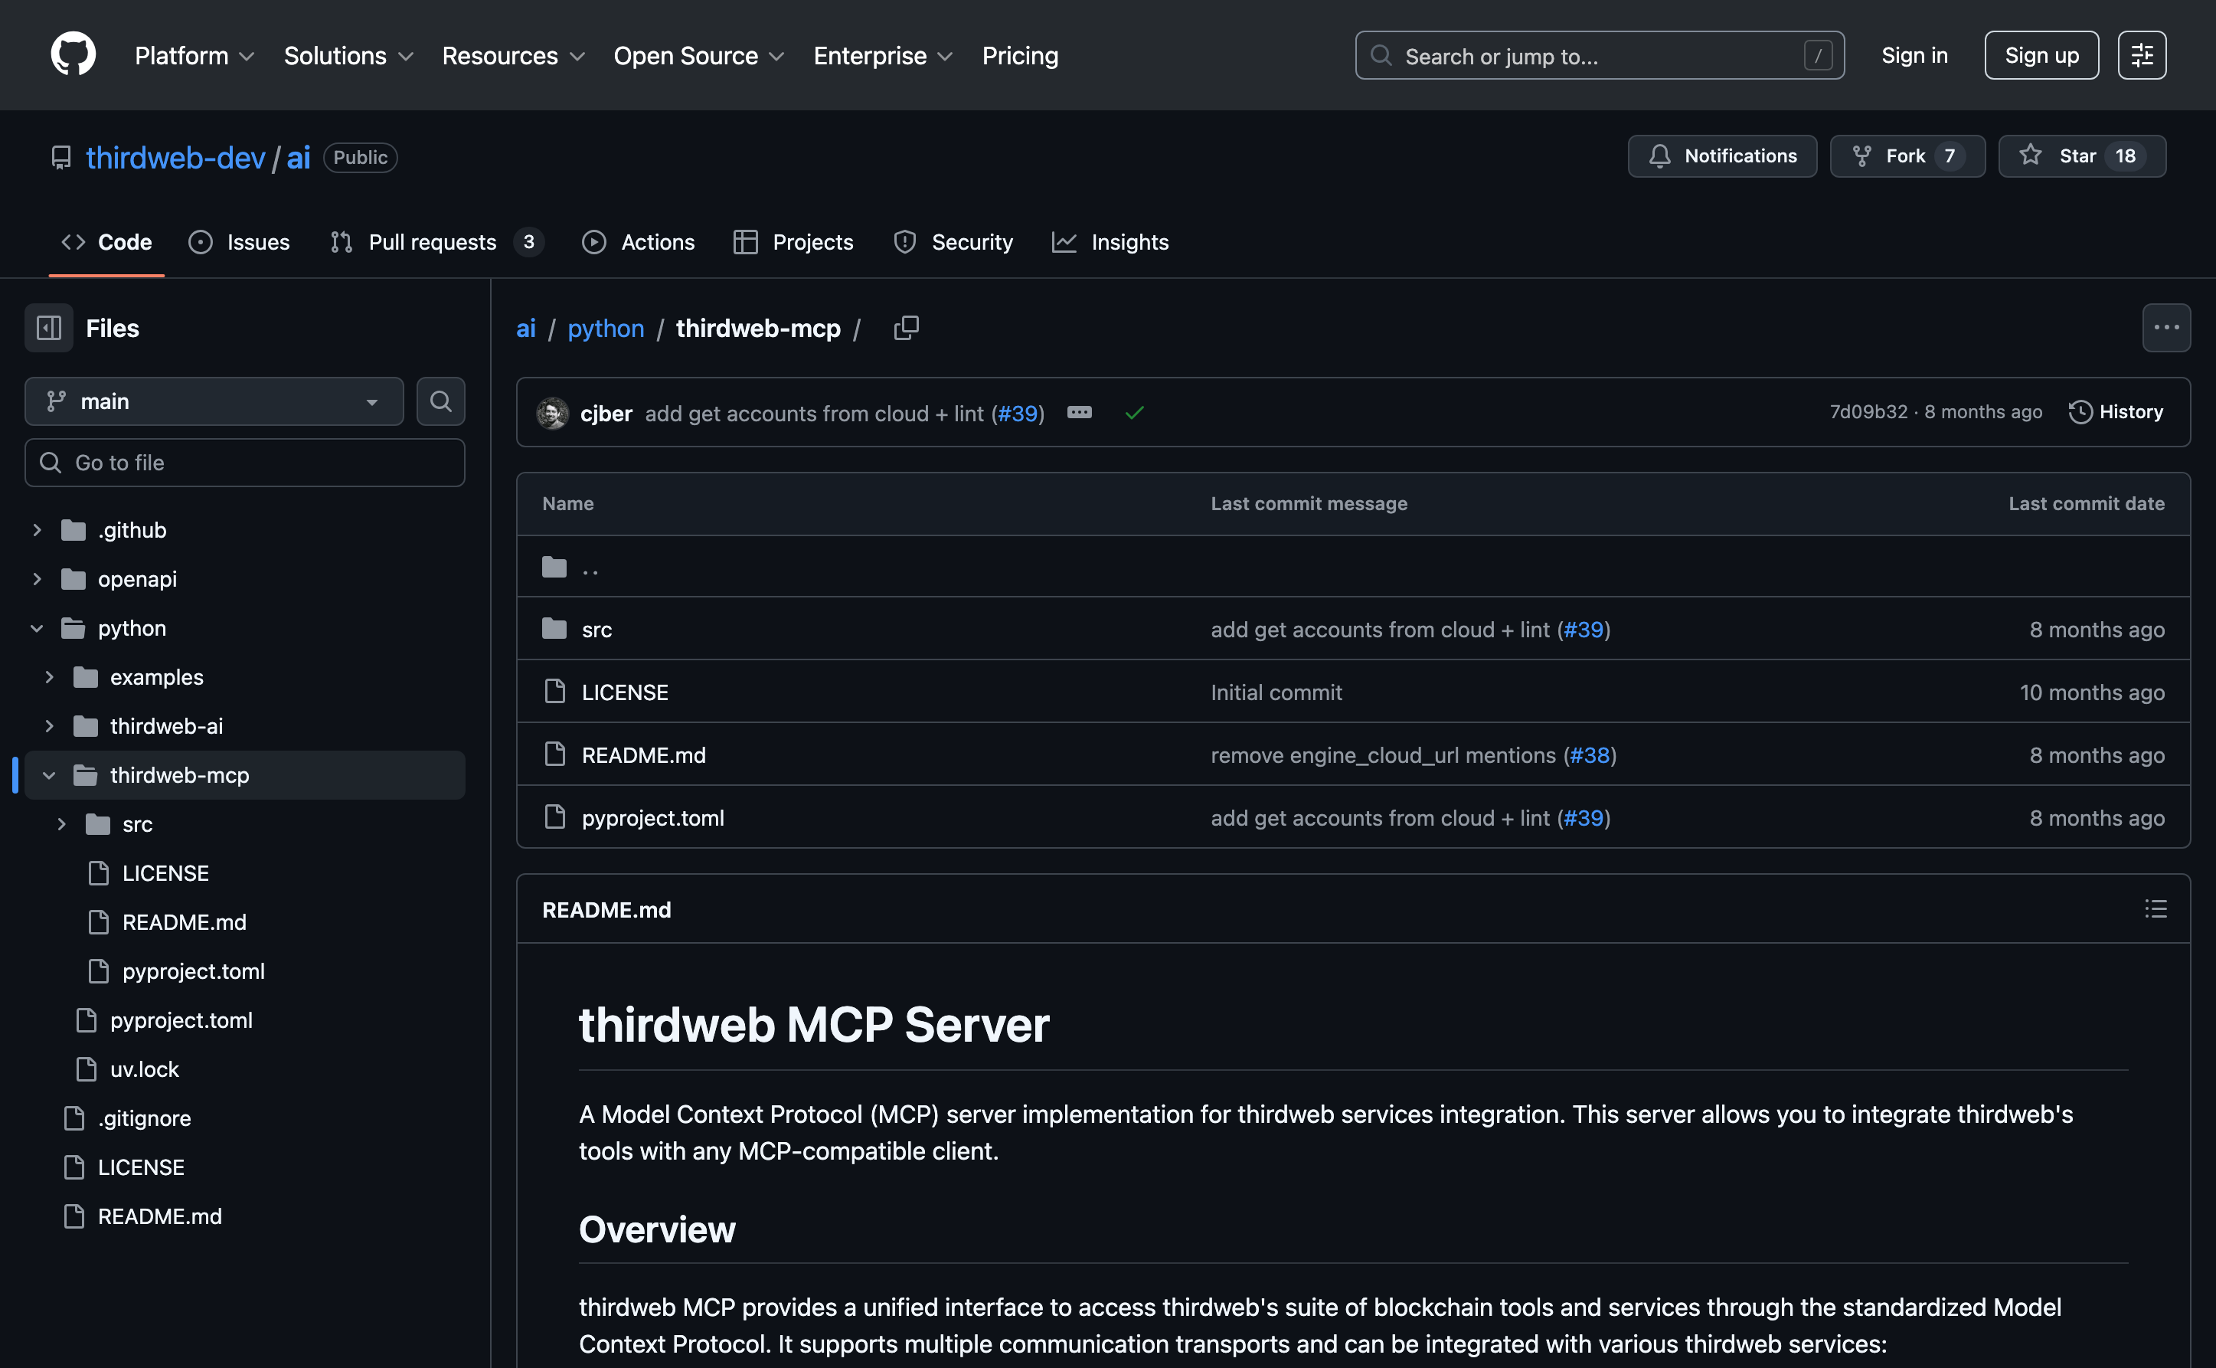Open commit History link
Image resolution: width=2216 pixels, height=1368 pixels.
[2116, 411]
